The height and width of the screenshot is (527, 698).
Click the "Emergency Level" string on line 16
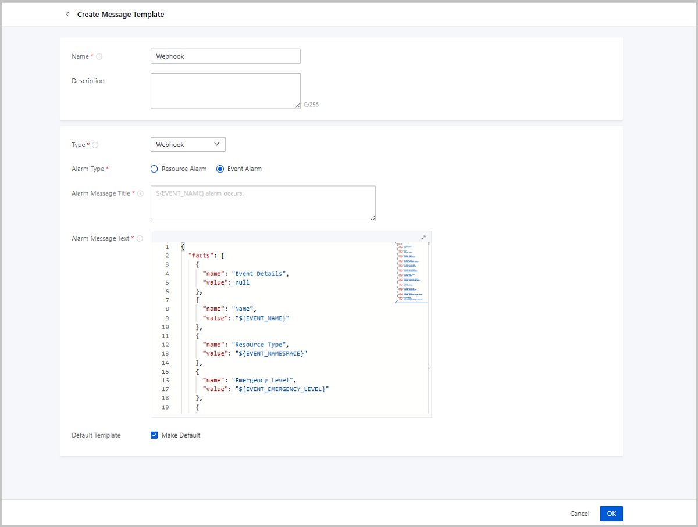[x=263, y=380]
